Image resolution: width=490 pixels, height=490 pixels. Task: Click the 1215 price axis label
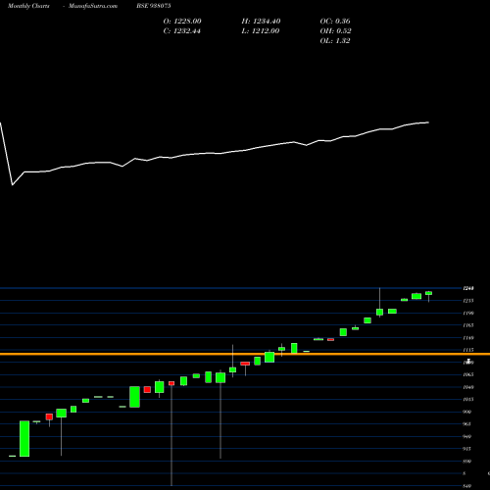pos(468,301)
